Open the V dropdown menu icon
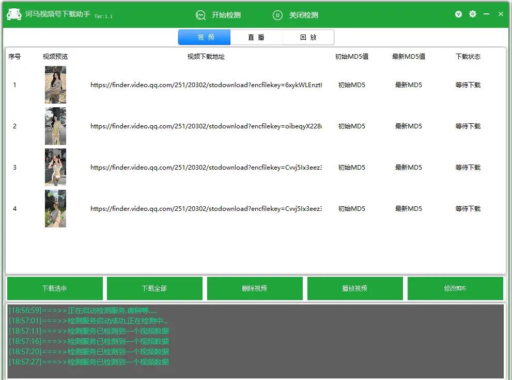 (458, 14)
